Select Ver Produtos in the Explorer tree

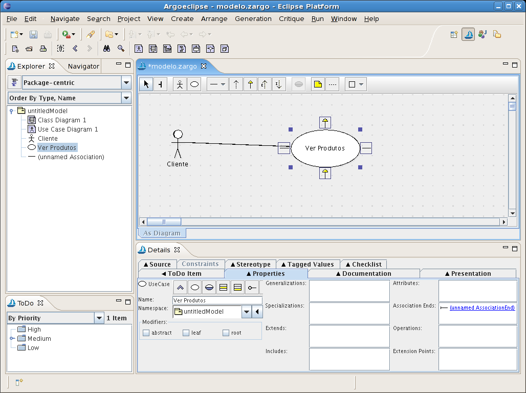pos(57,147)
